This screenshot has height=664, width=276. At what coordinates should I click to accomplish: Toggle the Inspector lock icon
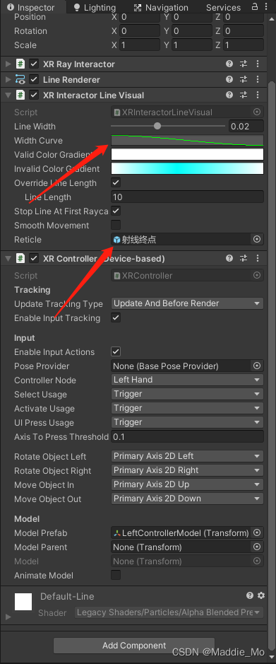coord(254,7)
